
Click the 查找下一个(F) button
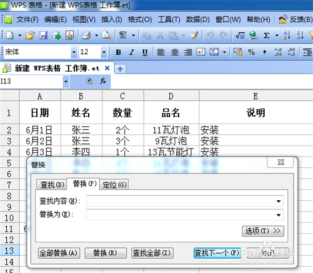(x=217, y=253)
